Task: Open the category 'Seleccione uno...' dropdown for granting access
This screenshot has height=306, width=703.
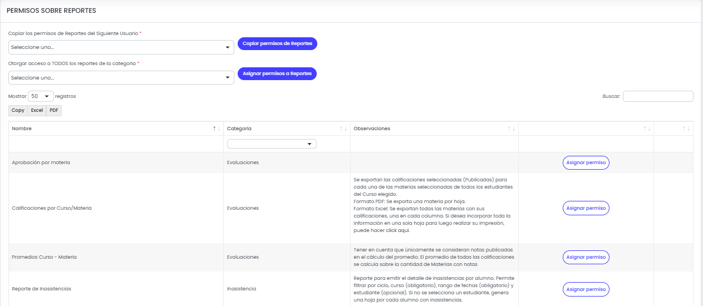Action: pyautogui.click(x=121, y=77)
